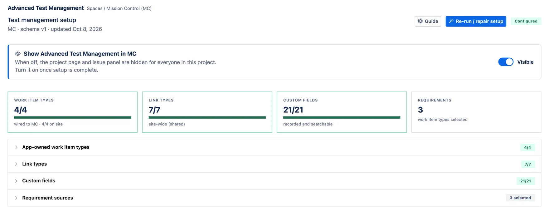This screenshot has width=549, height=211.
Task: Open the Guide button
Action: click(428, 21)
